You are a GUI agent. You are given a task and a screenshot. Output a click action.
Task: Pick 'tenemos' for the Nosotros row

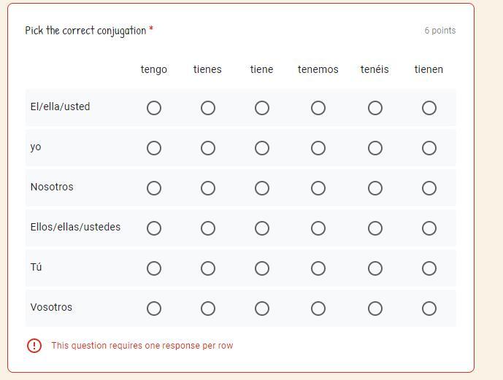[318, 188]
